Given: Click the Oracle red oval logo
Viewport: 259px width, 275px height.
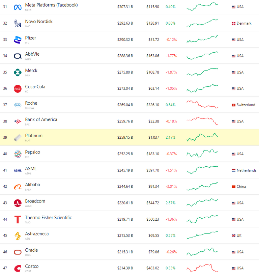Looking at the screenshot, I should [x=18, y=252].
